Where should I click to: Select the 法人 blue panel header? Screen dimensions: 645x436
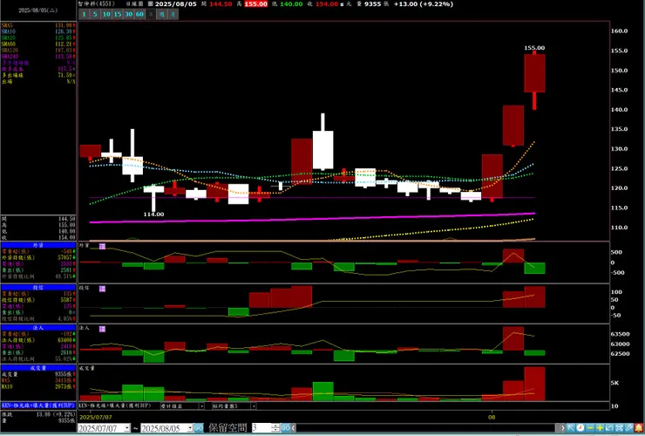pos(38,328)
